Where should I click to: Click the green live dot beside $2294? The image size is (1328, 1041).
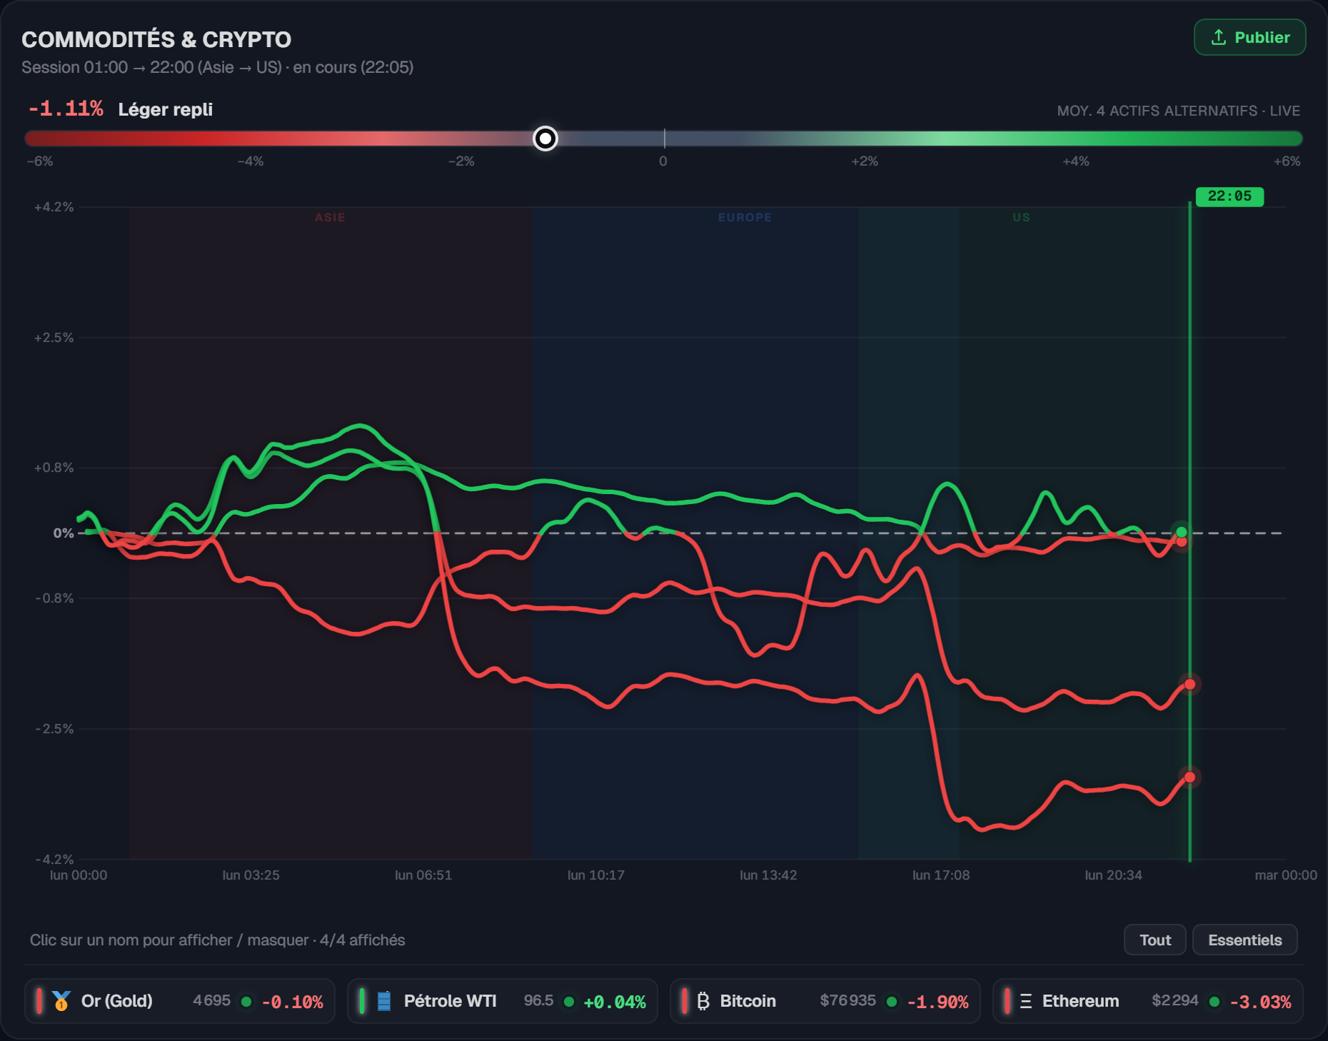[1214, 1002]
